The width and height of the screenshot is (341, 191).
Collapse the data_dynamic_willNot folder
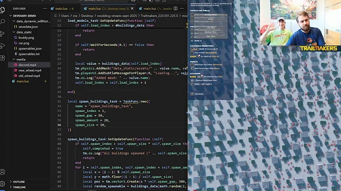point(14,21)
